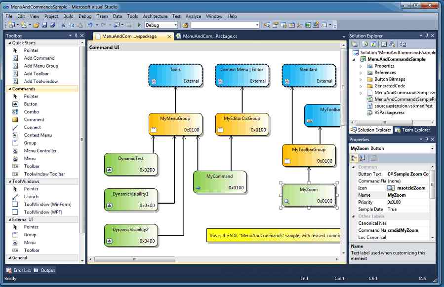Select the Comment tool in Toolbox
This screenshot has width=444, height=287.
pos(34,120)
